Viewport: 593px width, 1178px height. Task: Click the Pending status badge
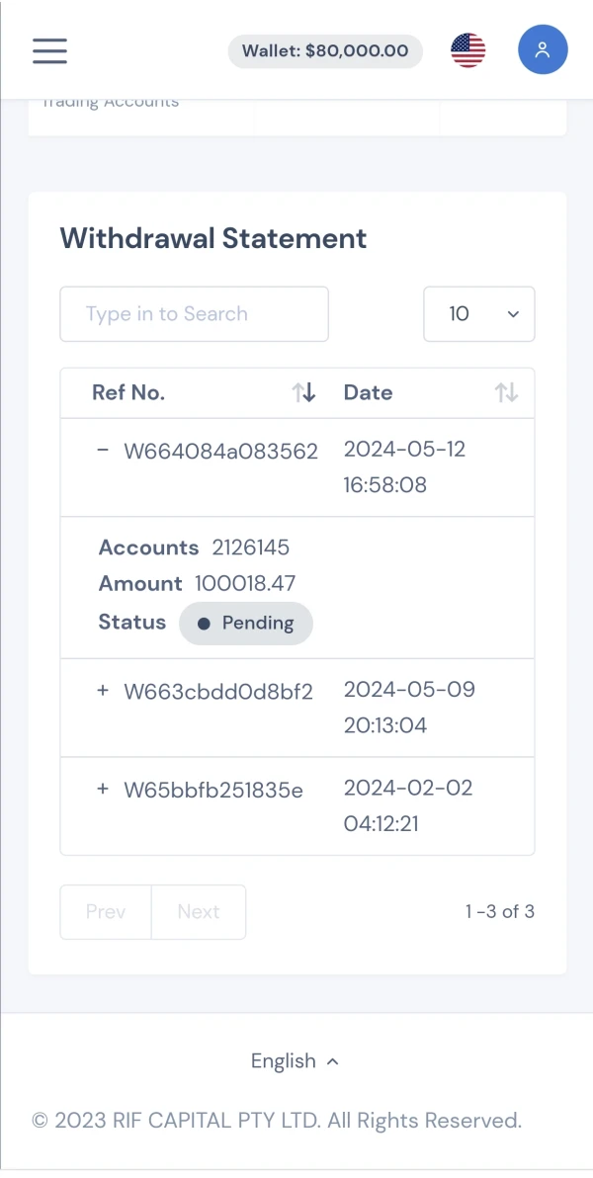[x=246, y=624]
